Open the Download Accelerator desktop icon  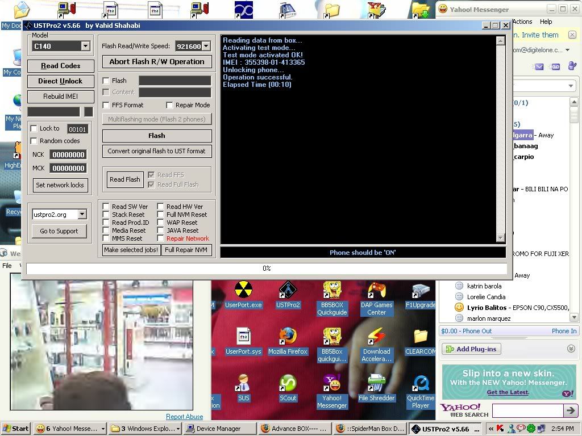click(x=376, y=345)
